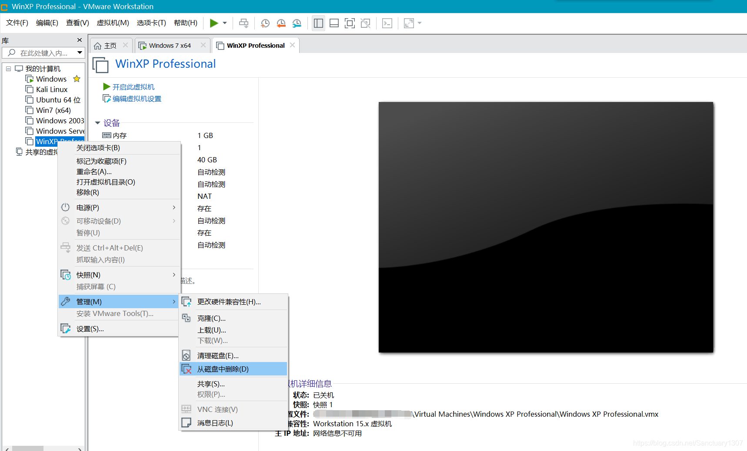Click the favorite star next to Windows
747x451 pixels.
point(77,79)
